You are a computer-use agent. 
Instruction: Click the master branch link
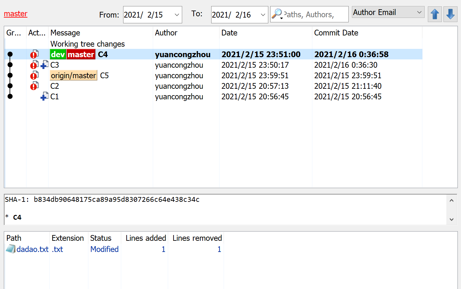point(16,14)
